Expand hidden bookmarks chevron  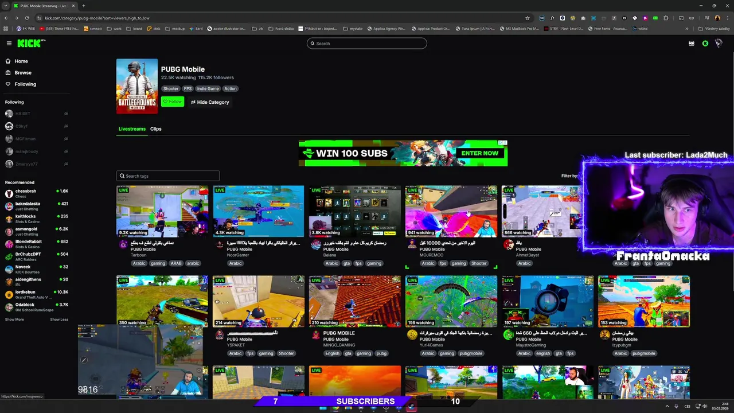point(687,29)
